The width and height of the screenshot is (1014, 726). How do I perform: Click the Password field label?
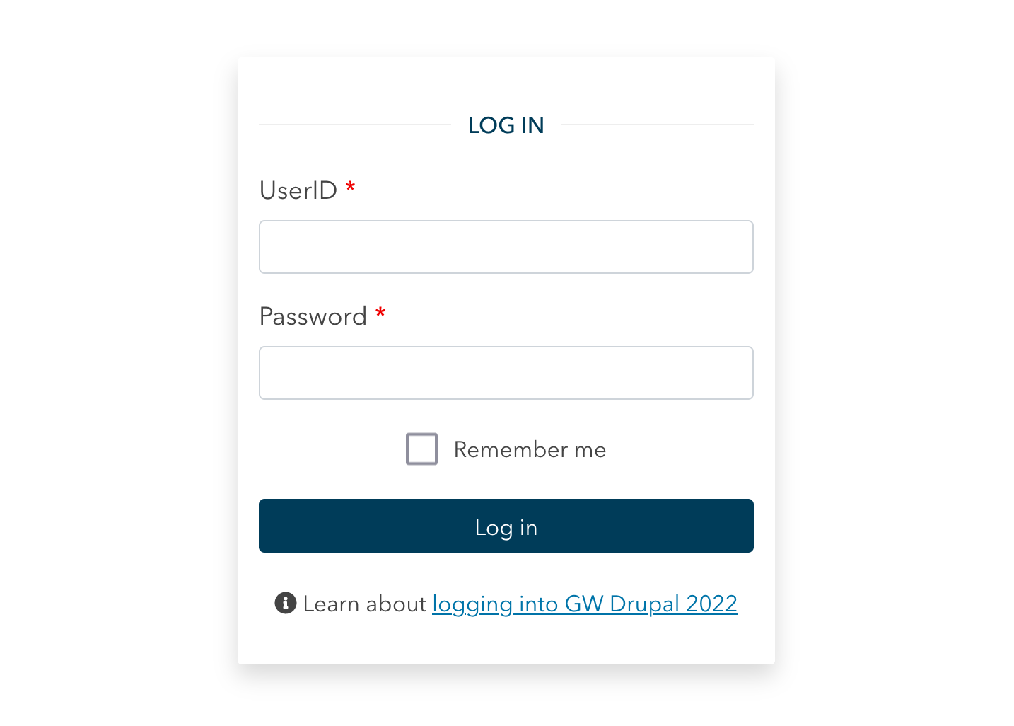coord(313,316)
